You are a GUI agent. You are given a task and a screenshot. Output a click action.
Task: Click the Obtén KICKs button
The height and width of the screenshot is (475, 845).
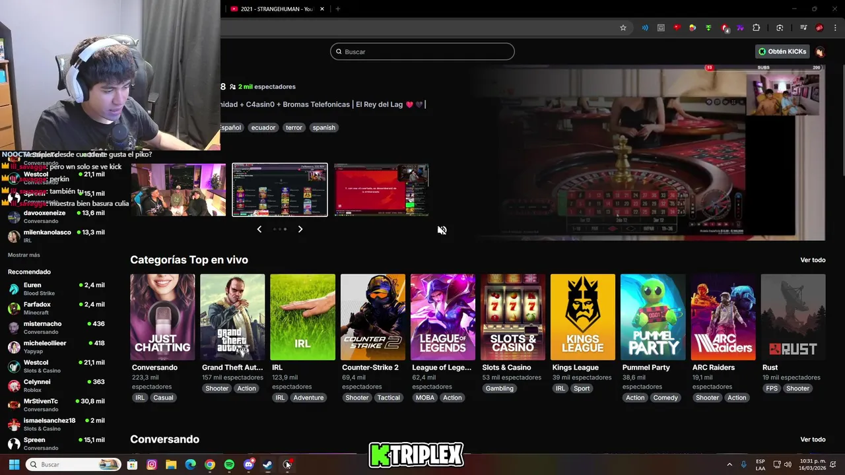[782, 51]
